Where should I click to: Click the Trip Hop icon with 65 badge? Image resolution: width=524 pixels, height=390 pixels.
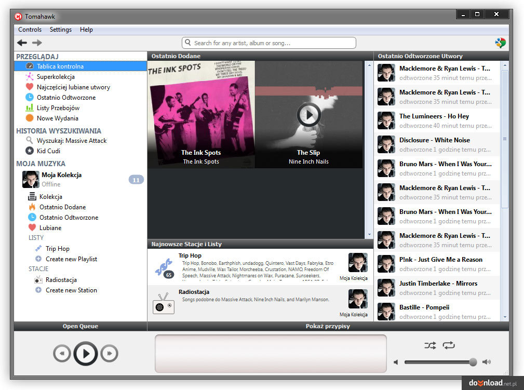click(x=164, y=268)
